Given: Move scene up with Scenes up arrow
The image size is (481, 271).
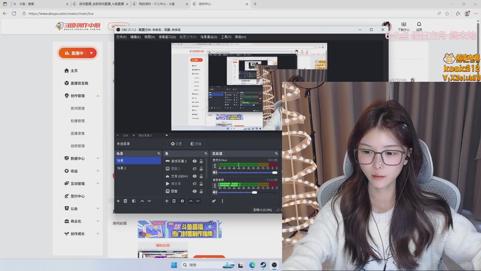Looking at the screenshot, I should point(142,201).
